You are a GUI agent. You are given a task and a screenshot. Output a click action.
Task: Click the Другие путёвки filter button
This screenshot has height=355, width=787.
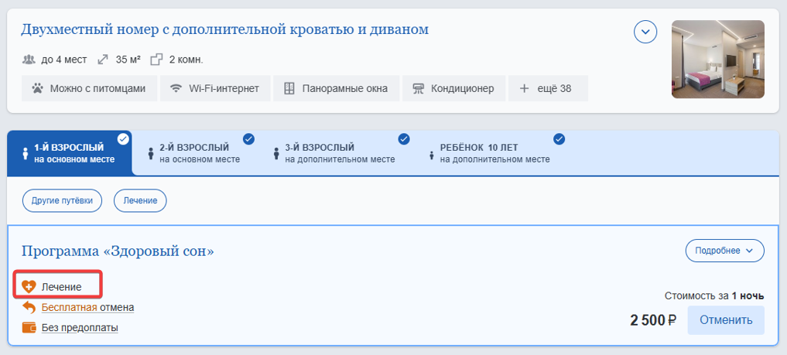[x=62, y=200]
